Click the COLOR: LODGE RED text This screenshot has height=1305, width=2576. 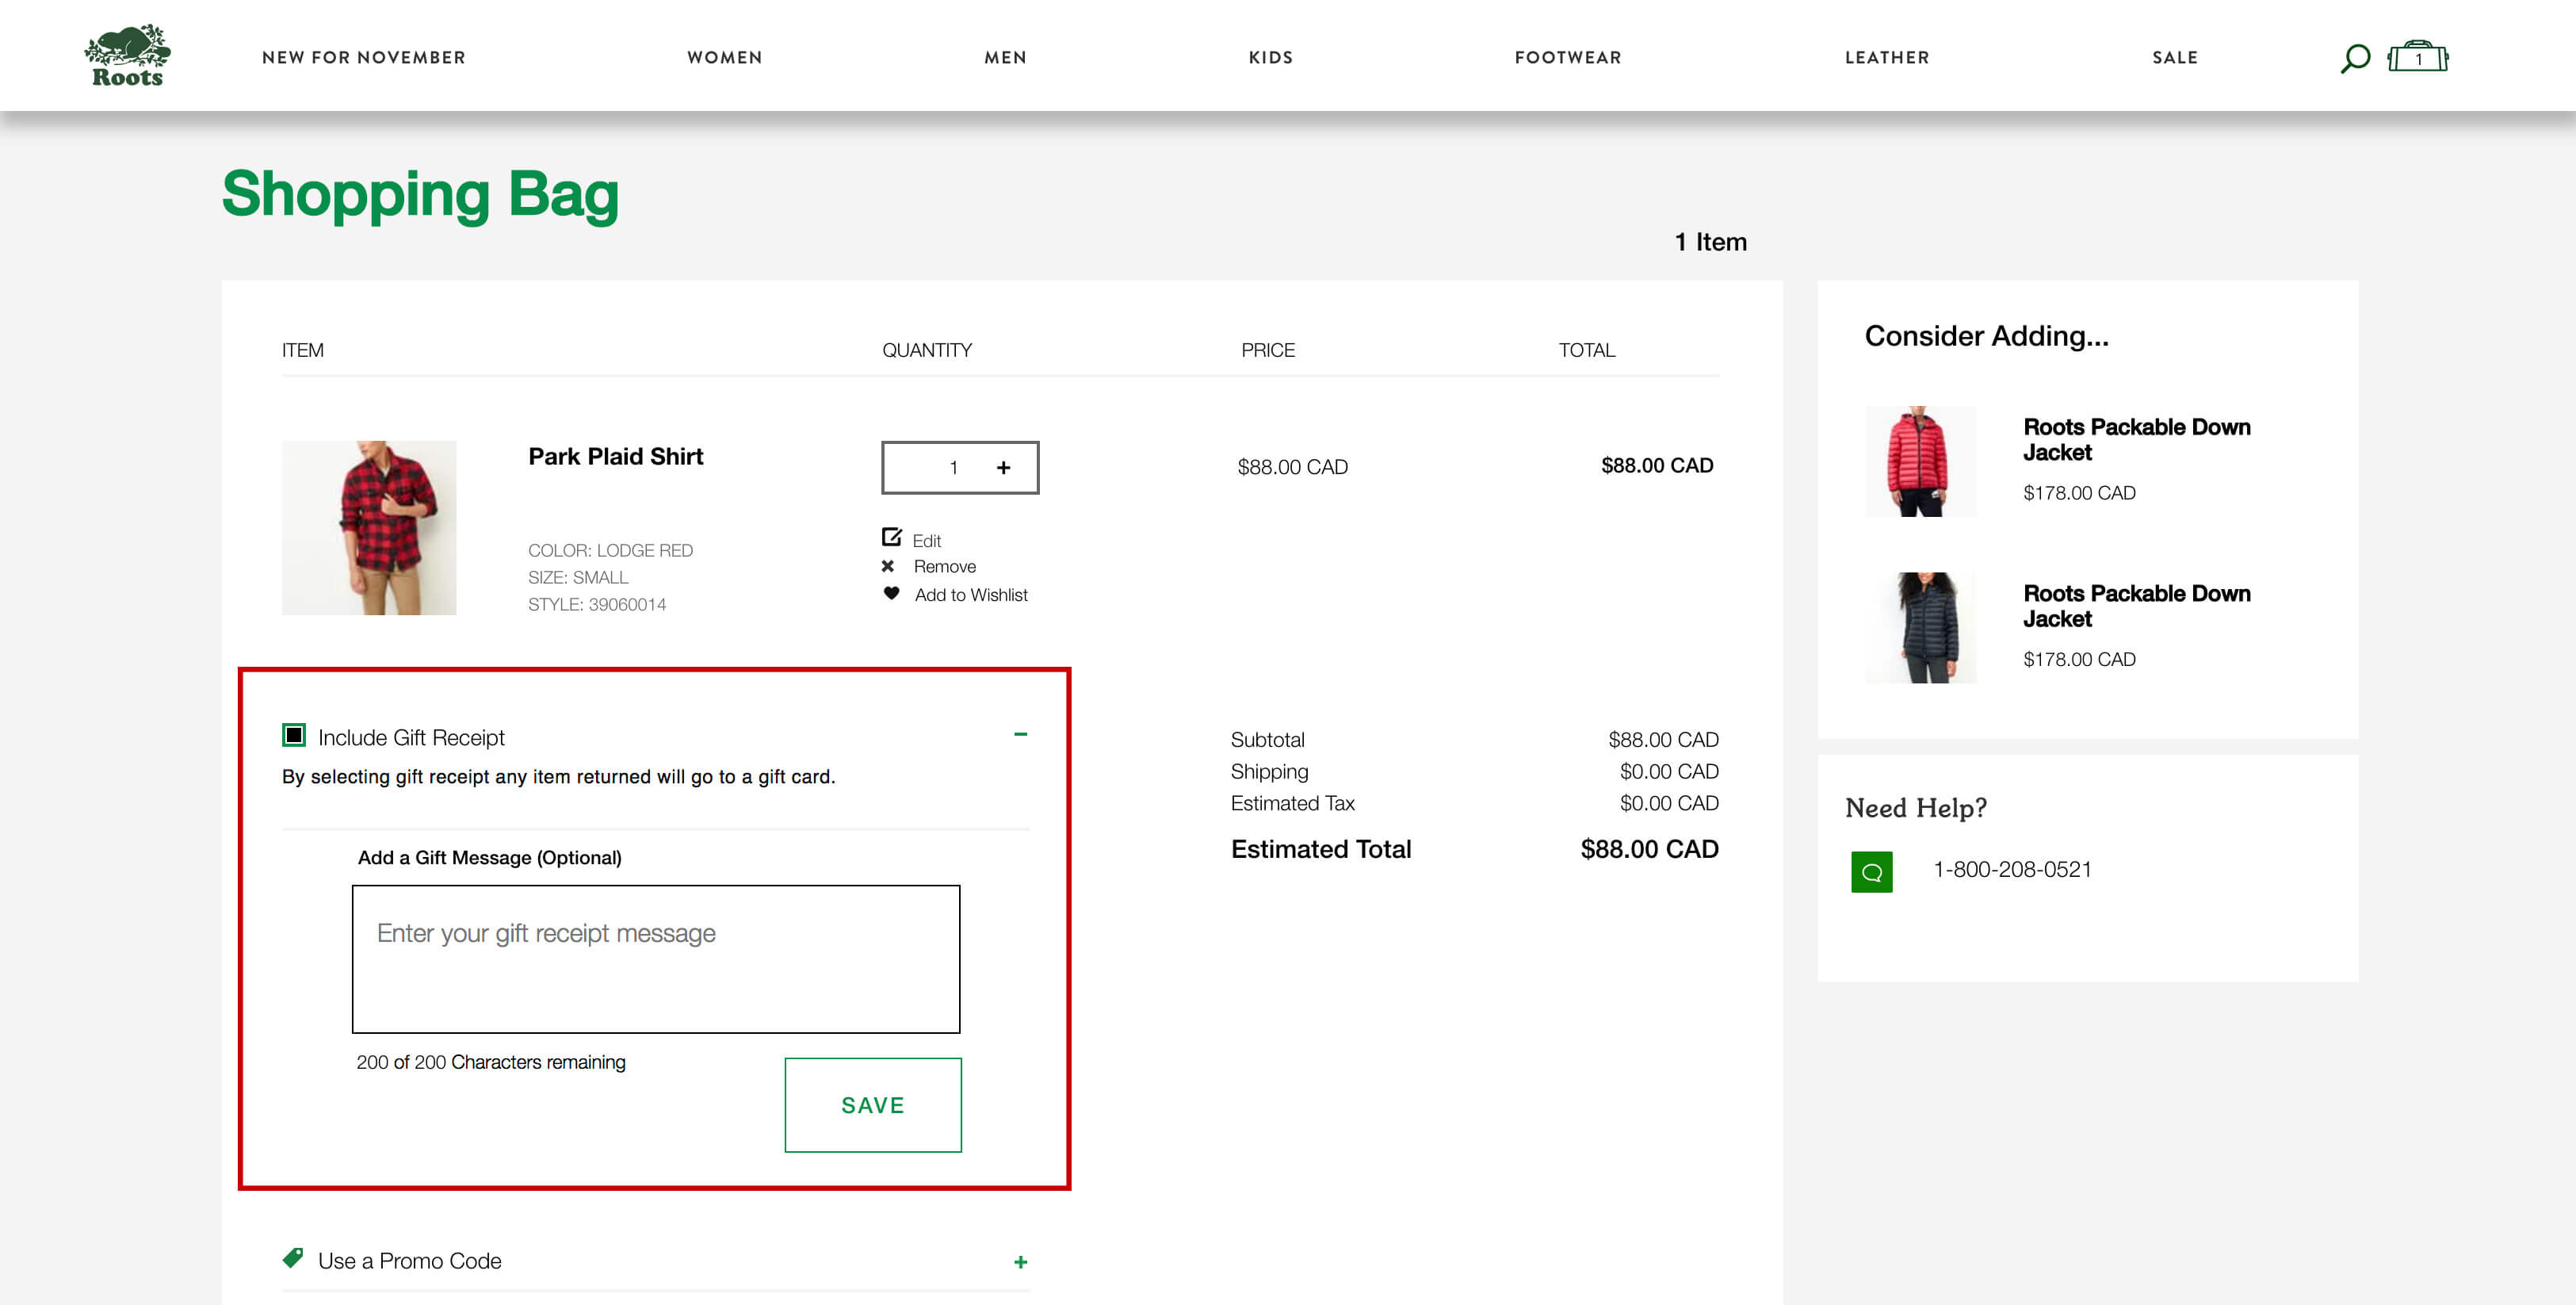coord(610,550)
